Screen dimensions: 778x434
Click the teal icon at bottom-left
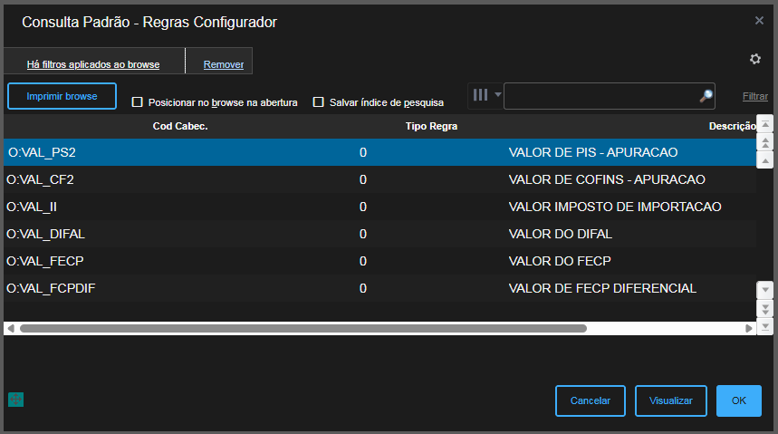[14, 400]
